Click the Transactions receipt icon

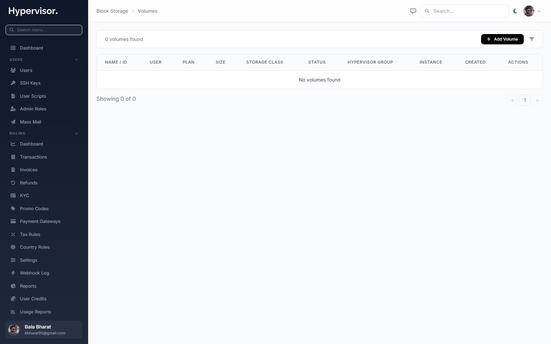point(13,157)
